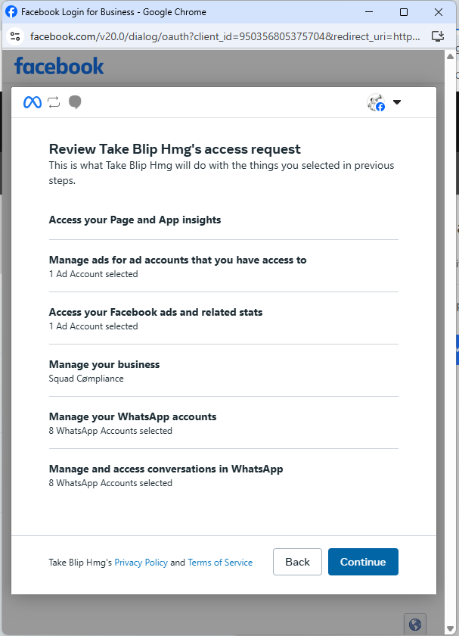Click the Meta logo icon
The height and width of the screenshot is (636, 459).
[32, 102]
